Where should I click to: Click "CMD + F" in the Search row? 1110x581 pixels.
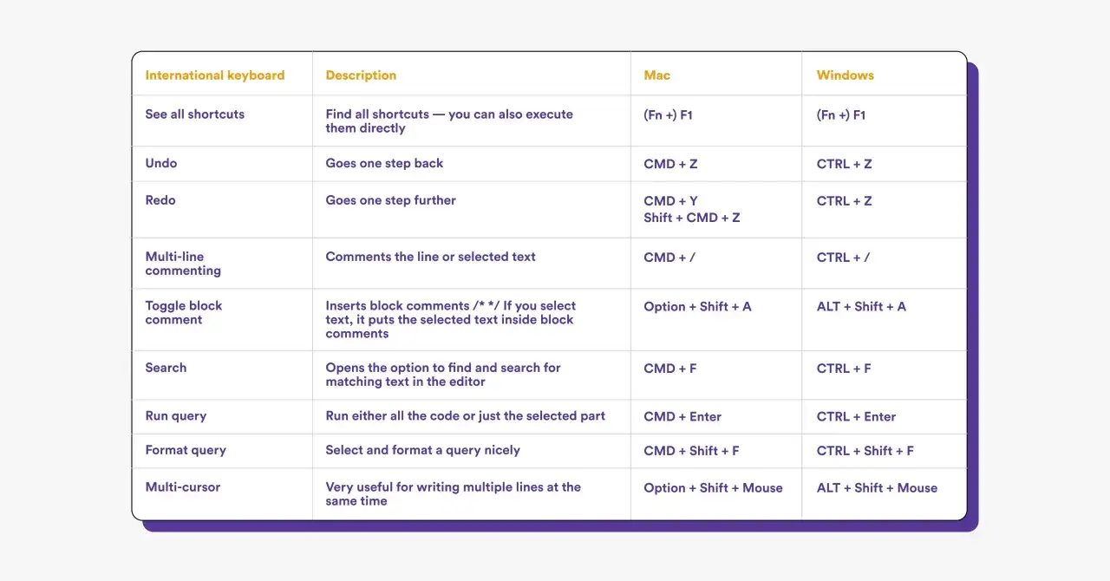tap(670, 369)
